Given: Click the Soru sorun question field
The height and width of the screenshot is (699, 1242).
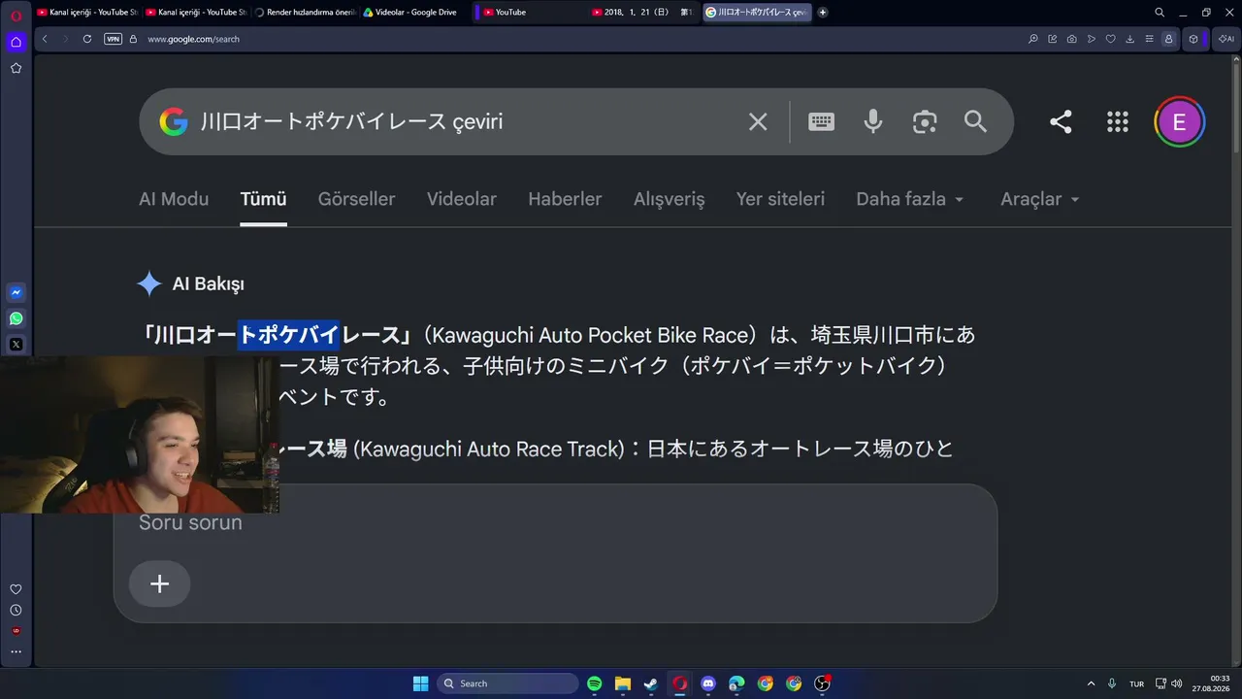Looking at the screenshot, I should point(555,523).
